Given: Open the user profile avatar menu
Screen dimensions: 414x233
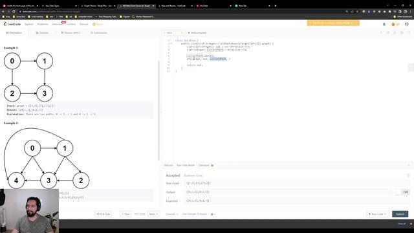Looking at the screenshot, I should coord(407,25).
